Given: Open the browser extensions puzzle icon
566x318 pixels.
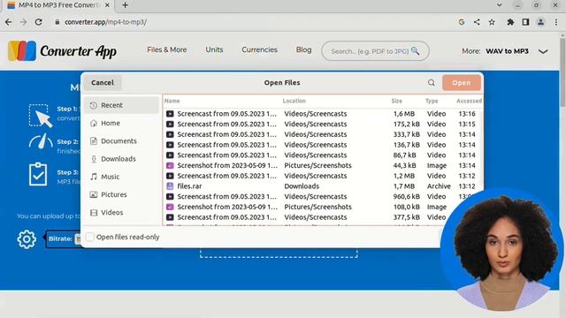Looking at the screenshot, I should (x=510, y=22).
